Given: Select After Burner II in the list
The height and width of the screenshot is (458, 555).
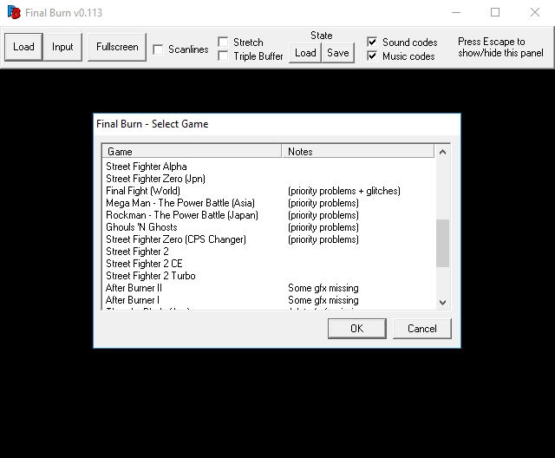Looking at the screenshot, I should 134,288.
